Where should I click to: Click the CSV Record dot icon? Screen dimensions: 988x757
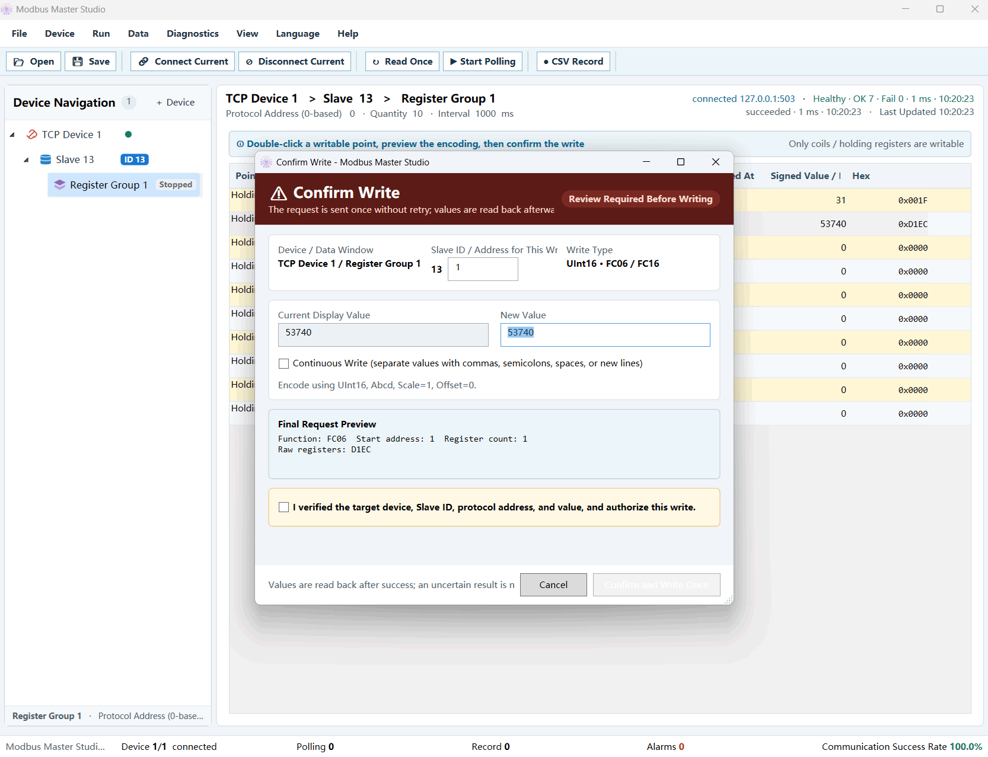pyautogui.click(x=546, y=62)
